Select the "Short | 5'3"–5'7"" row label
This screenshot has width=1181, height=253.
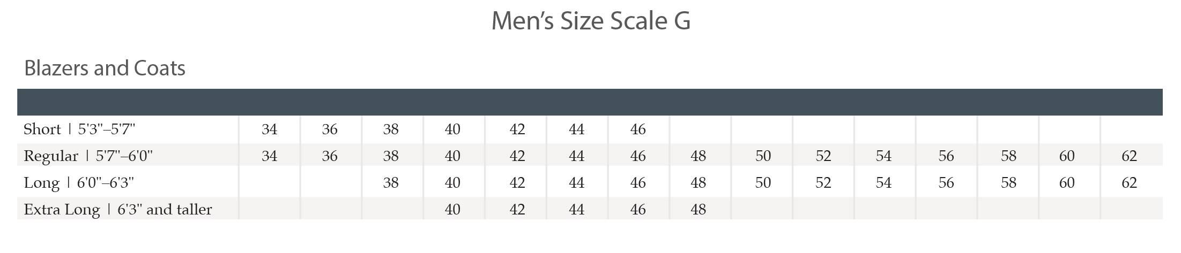[79, 129]
